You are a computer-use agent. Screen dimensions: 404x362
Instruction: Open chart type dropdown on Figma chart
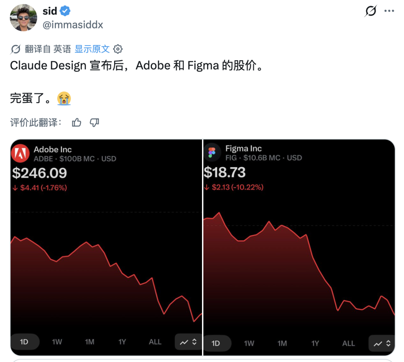pyautogui.click(x=382, y=343)
